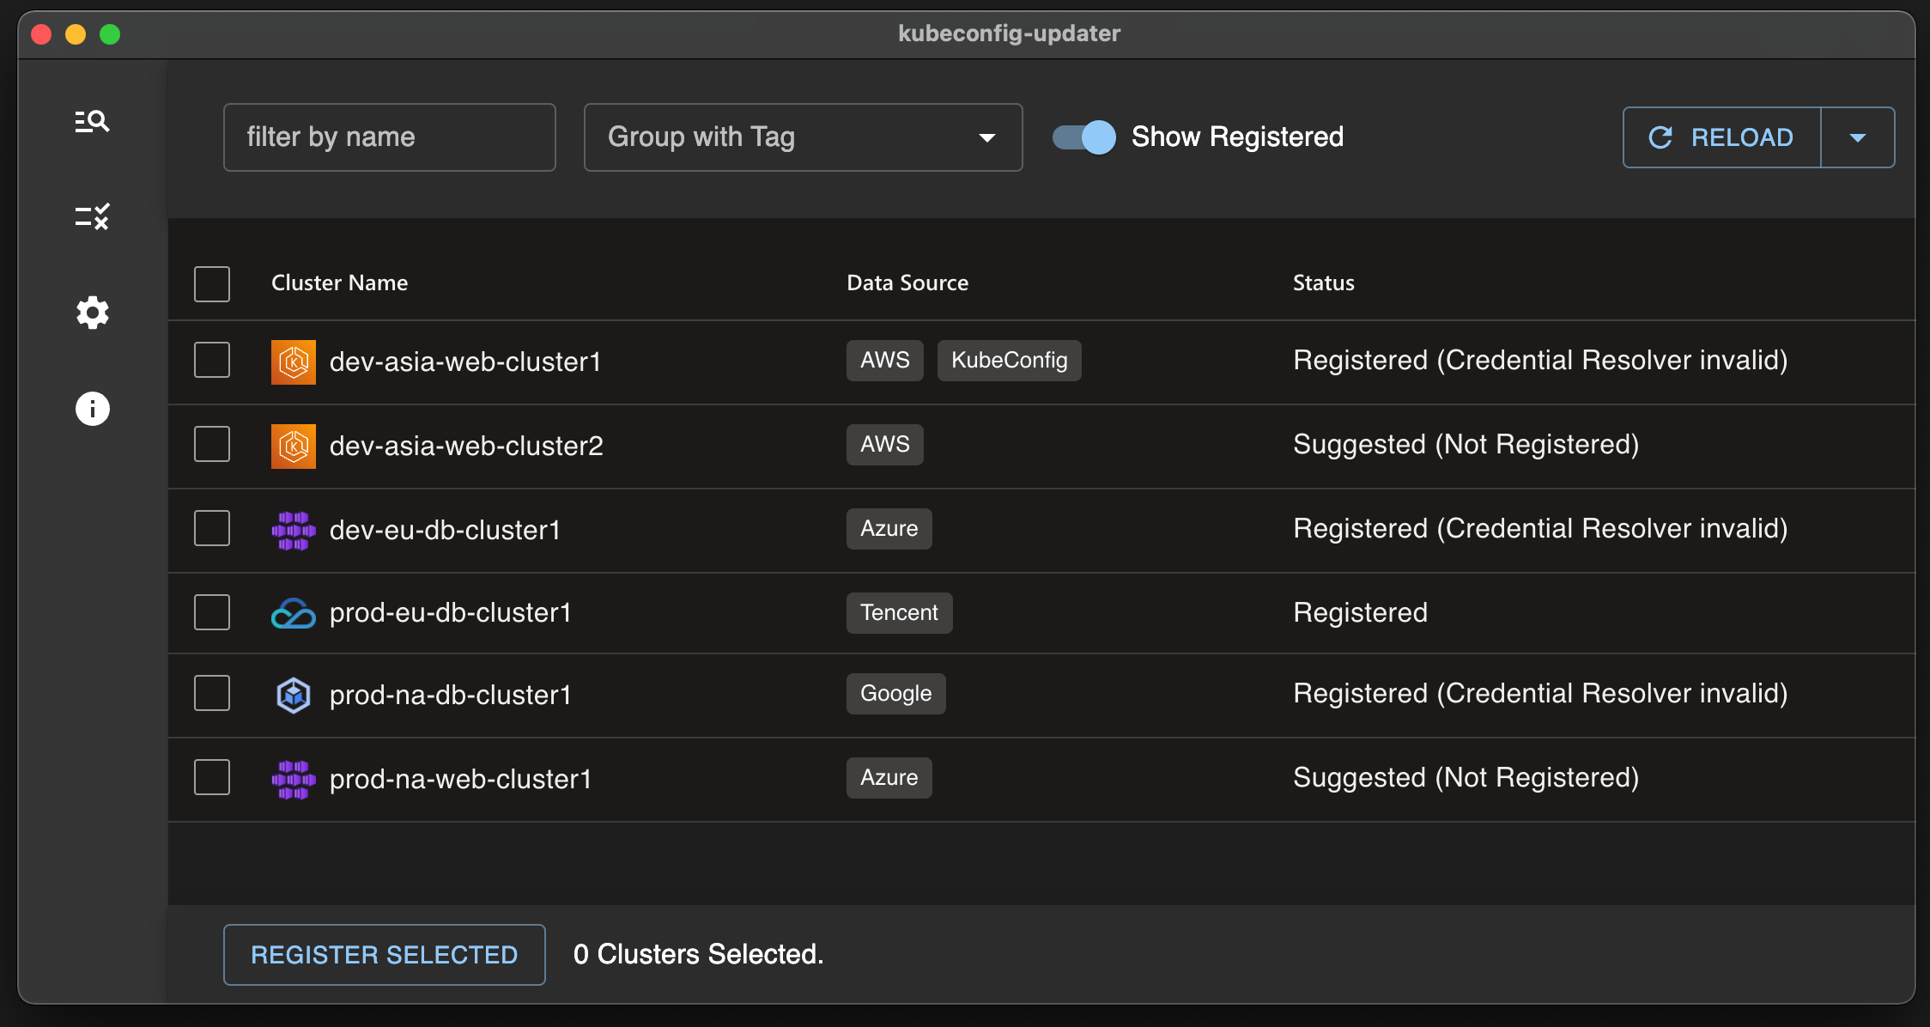
Task: Open the checklist with x sidebar icon
Action: pos(92,216)
